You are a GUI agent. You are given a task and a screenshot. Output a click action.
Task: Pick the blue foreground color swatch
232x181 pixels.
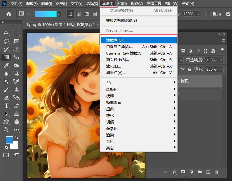9,140
